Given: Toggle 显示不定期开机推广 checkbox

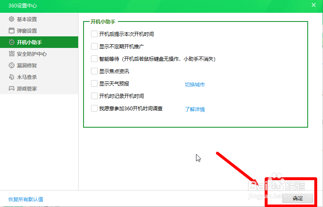Looking at the screenshot, I should click(94, 46).
